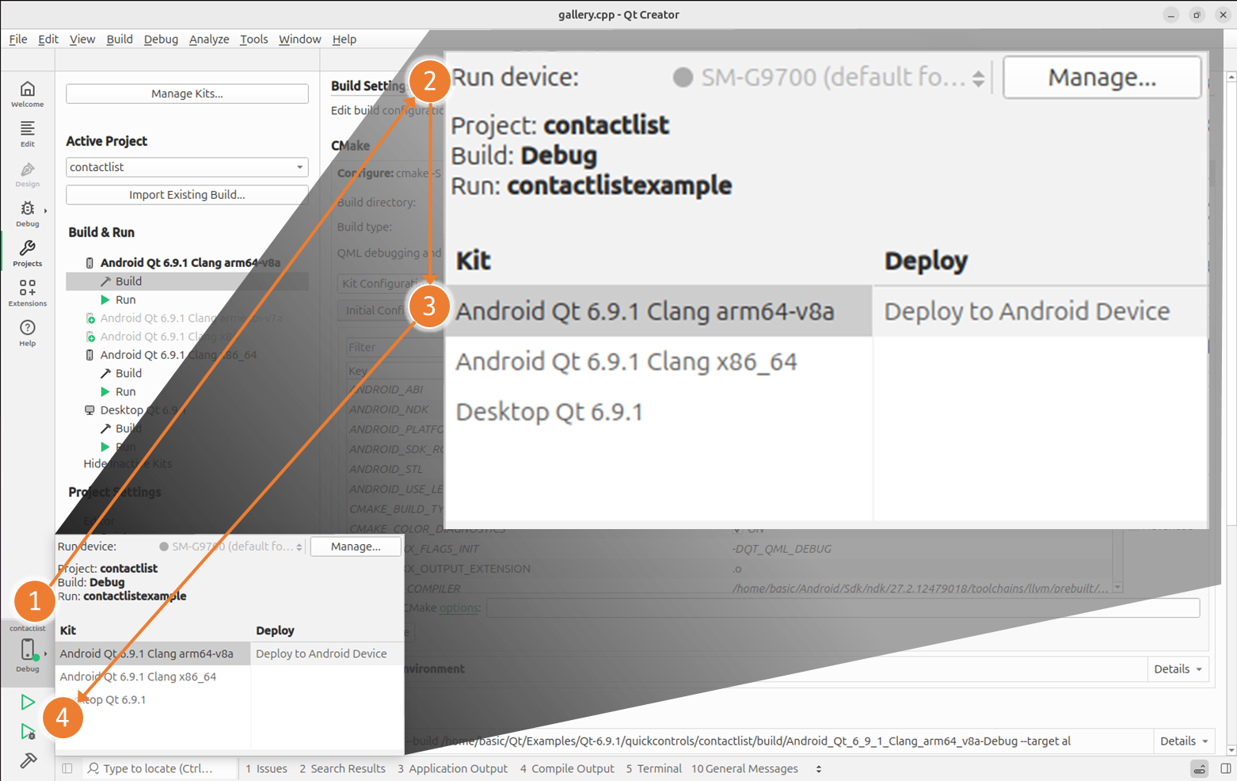Open the Extensions mode icon
Screen dimensions: 1237x781
tap(27, 293)
